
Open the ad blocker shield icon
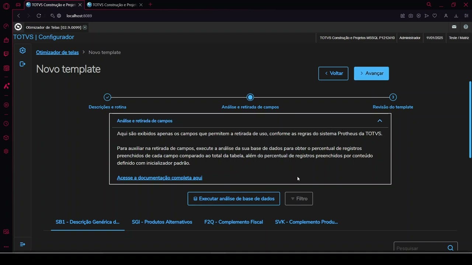click(x=419, y=16)
